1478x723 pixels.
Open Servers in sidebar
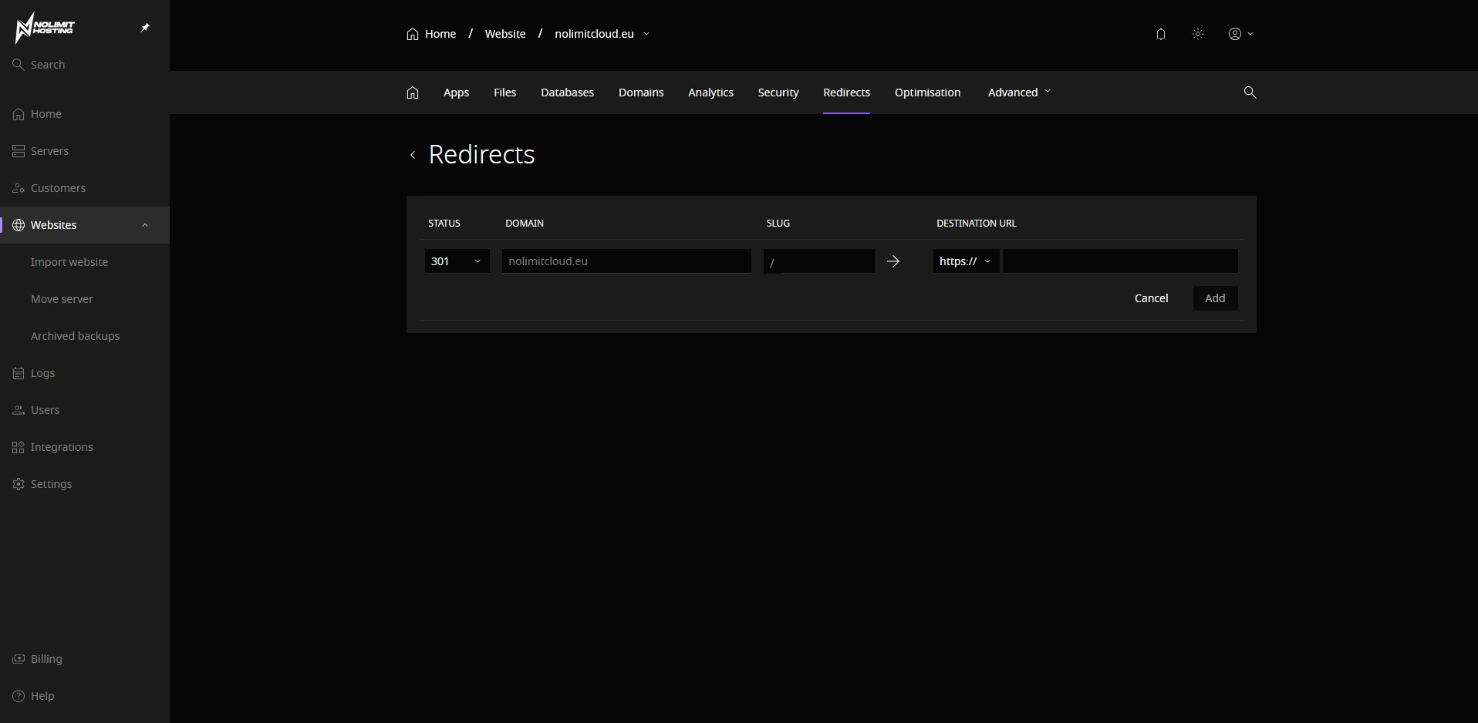(x=85, y=151)
